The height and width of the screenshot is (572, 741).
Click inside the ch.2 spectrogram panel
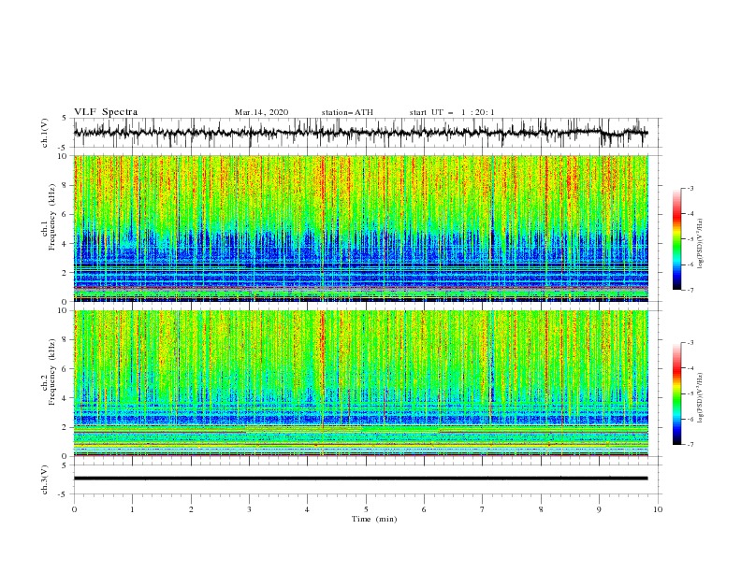[x=361, y=383]
